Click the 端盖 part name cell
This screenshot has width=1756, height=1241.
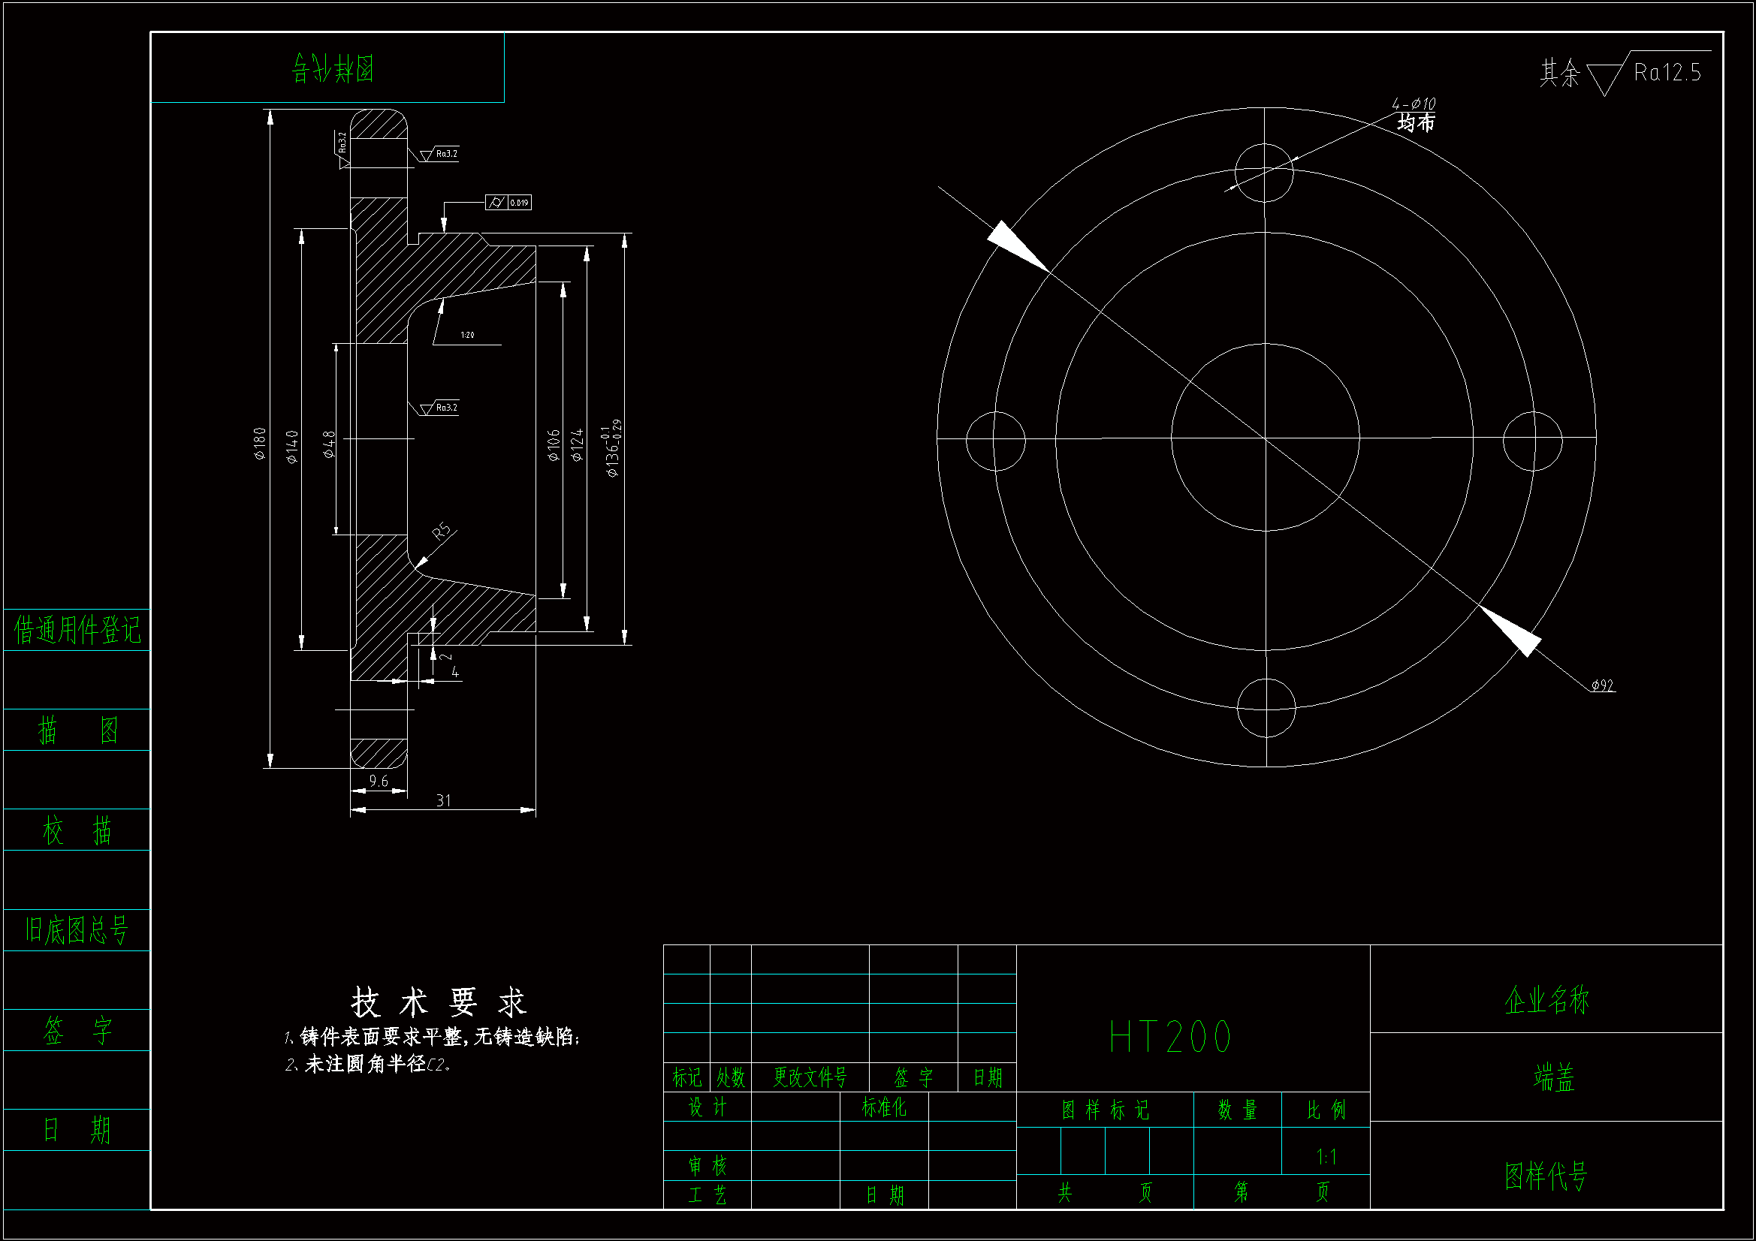[x=1553, y=1077]
